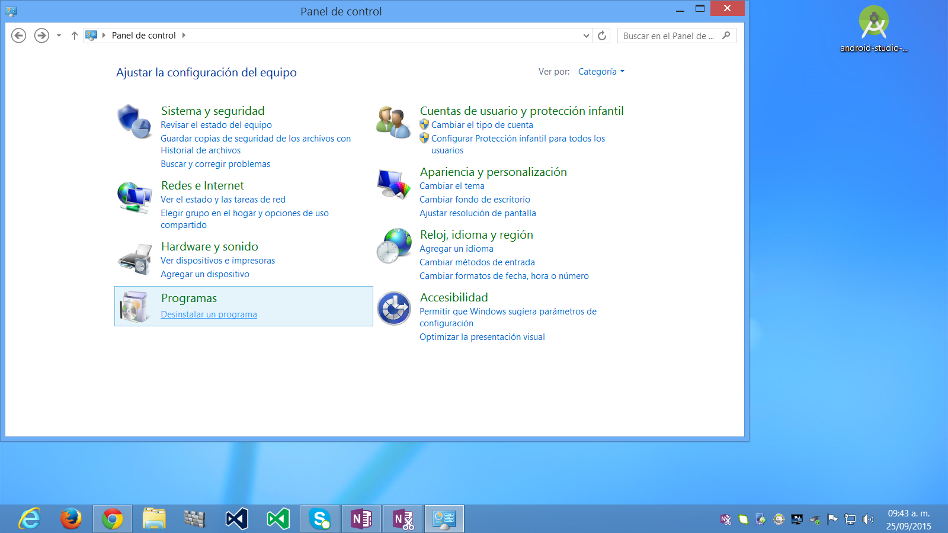Click Cambiar fondo de escritorio
Viewport: 948px width, 533px height.
click(x=475, y=200)
